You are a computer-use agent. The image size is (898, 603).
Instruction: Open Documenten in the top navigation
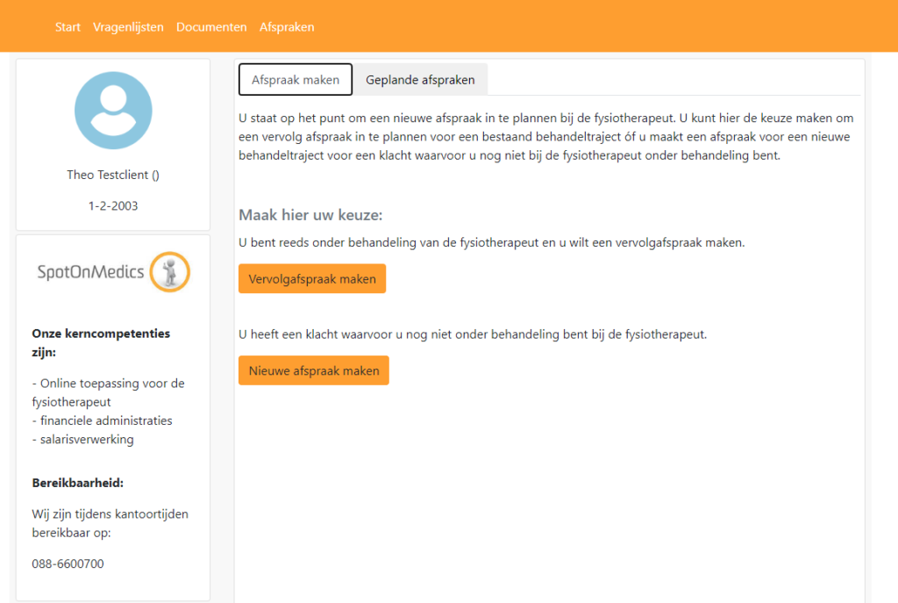(x=211, y=27)
